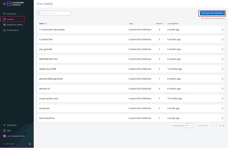Click '10 months ago' in Adobe Azure DIM row
The width and height of the screenshot is (228, 148).
[x=175, y=69]
